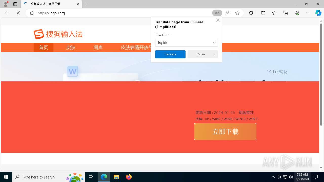Enable split screen icon
This screenshot has height=182, width=324.
point(263,13)
